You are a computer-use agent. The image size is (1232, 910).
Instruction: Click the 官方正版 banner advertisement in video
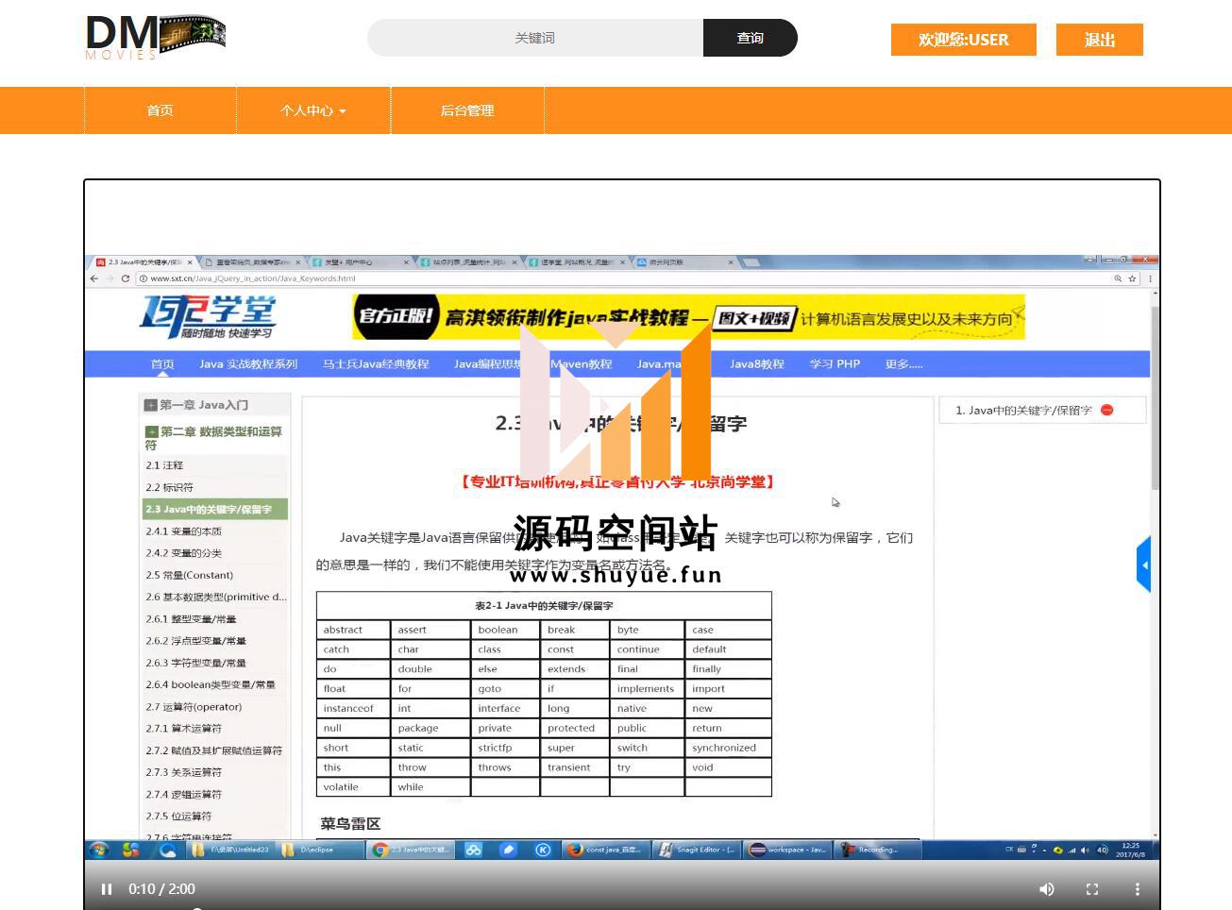(x=688, y=317)
